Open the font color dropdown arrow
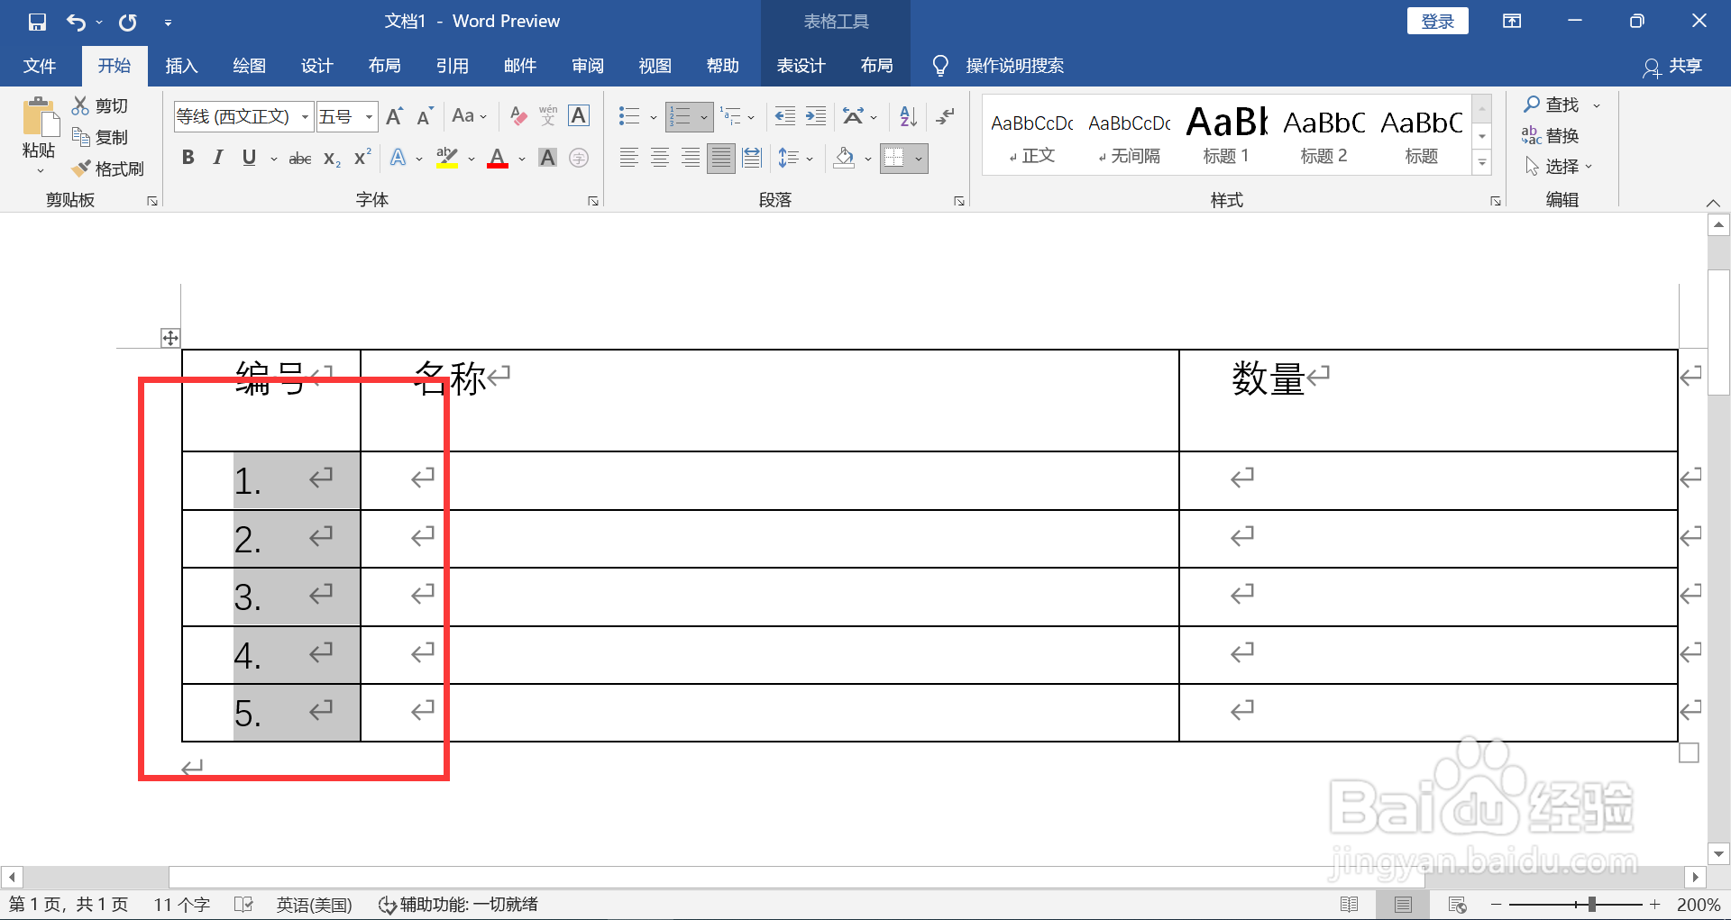 pos(520,159)
